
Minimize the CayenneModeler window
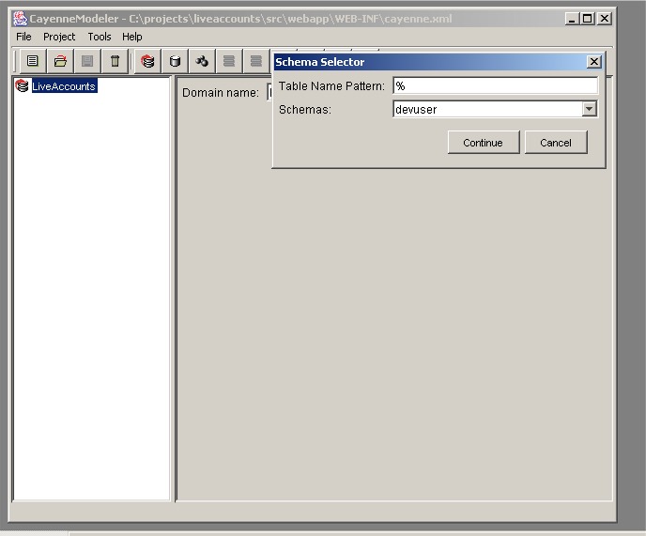(x=571, y=19)
